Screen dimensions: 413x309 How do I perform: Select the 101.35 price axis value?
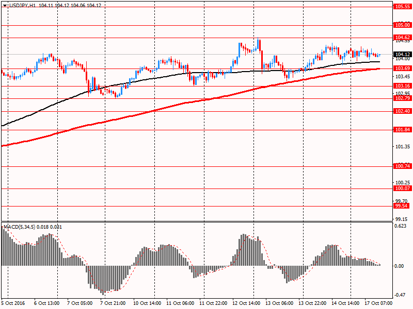(403, 147)
